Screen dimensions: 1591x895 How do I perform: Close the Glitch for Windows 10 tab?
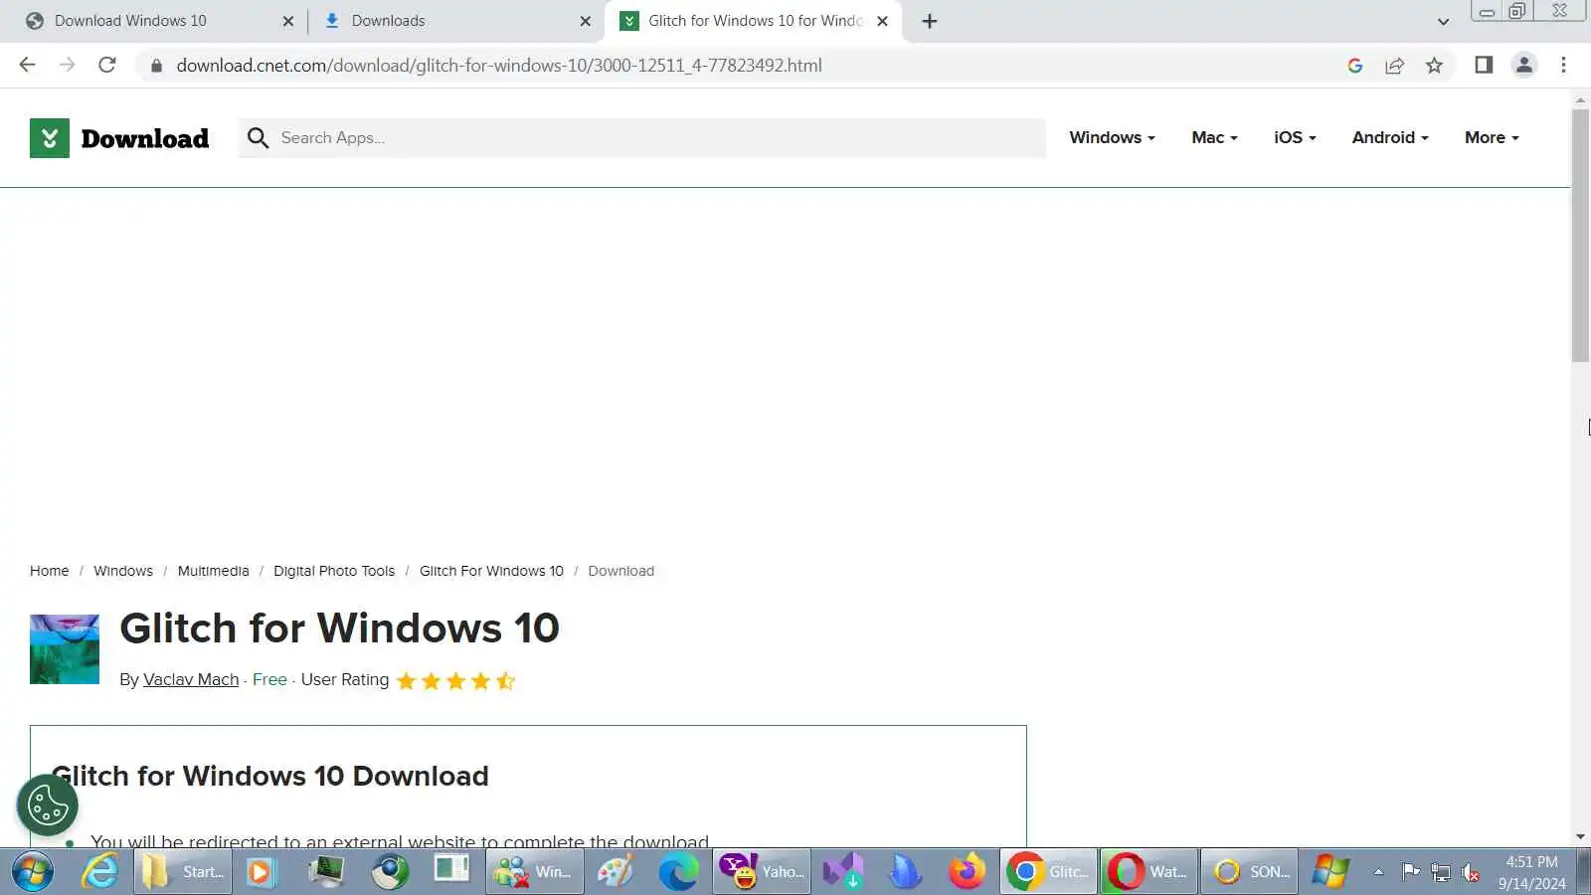pos(882,21)
